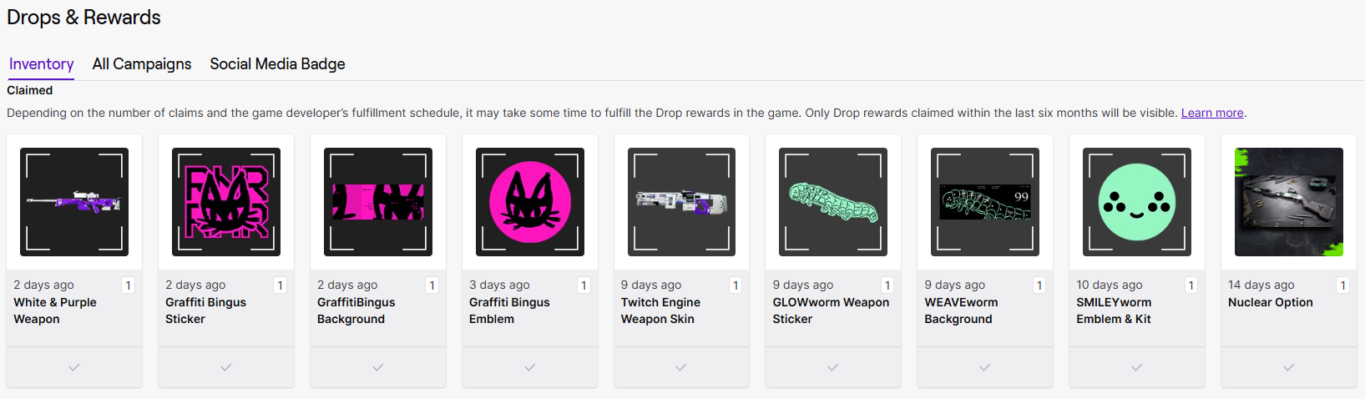Click checkmark under Nuclear Option
Screen dimensions: 1365x399
[1289, 367]
